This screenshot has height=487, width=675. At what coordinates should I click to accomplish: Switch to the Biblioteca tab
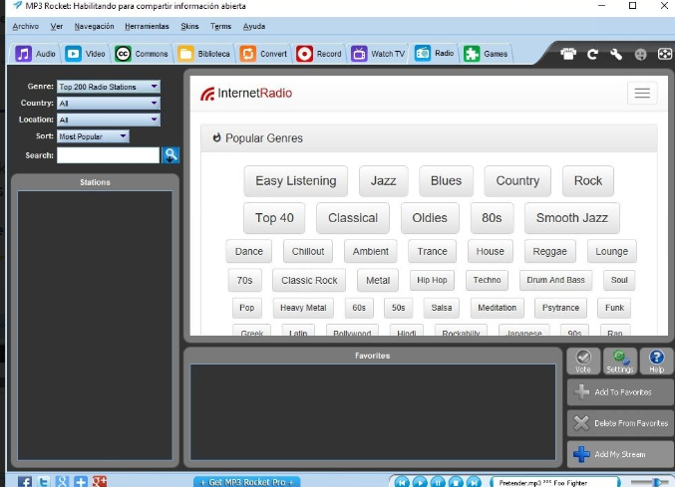203,54
